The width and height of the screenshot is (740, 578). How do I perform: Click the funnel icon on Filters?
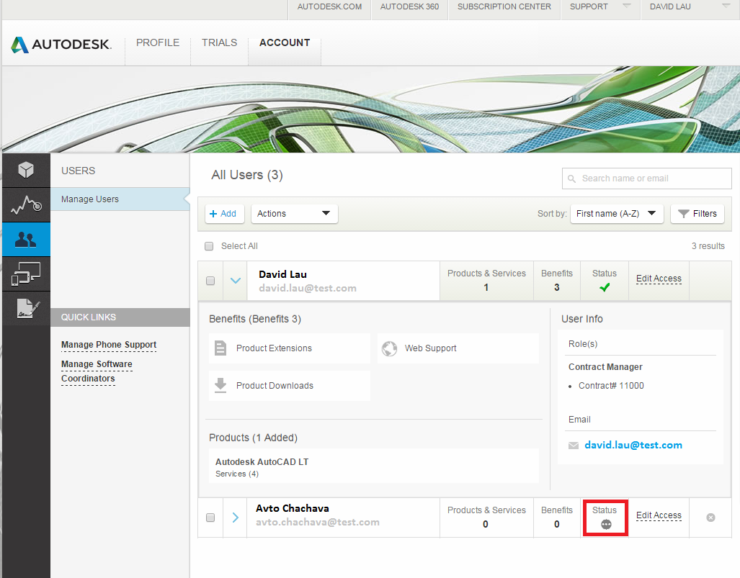click(683, 214)
